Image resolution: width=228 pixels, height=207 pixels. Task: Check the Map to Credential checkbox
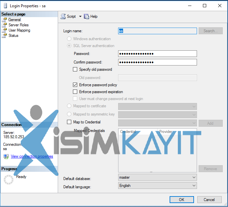[x=69, y=122]
